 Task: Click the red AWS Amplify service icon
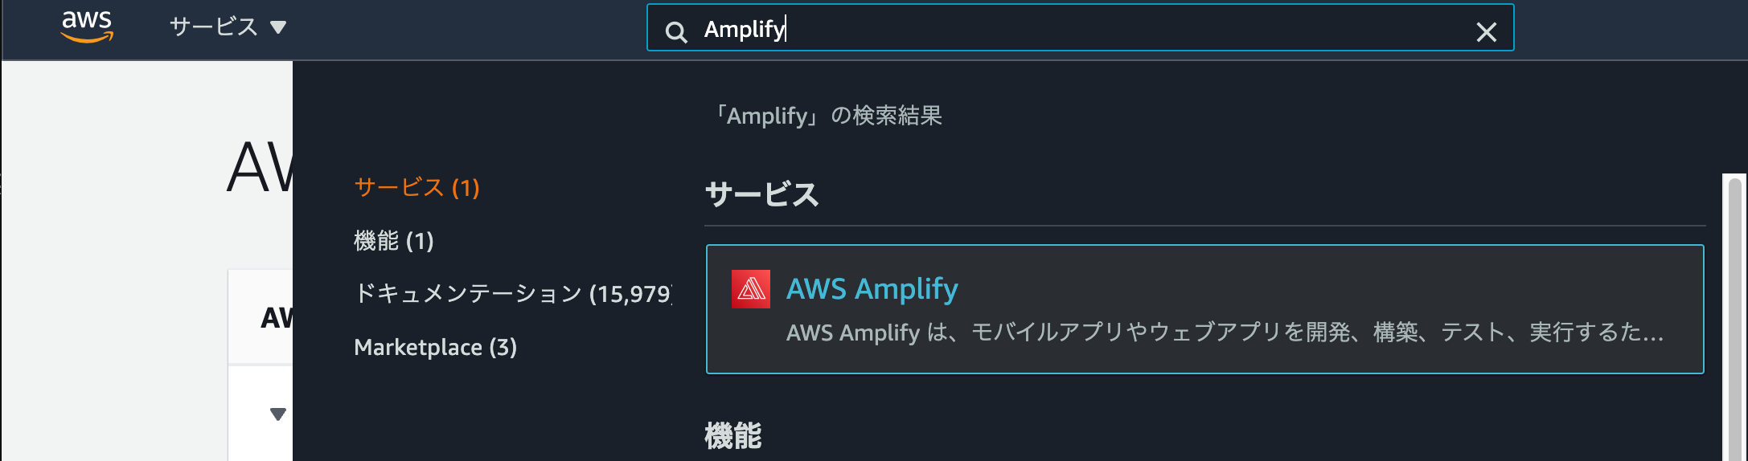click(750, 289)
